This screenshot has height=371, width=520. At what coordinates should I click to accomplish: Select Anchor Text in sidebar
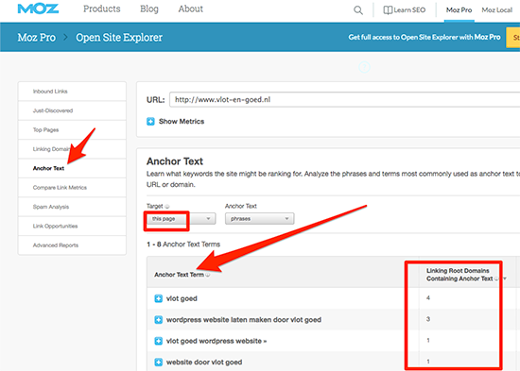tap(72, 168)
